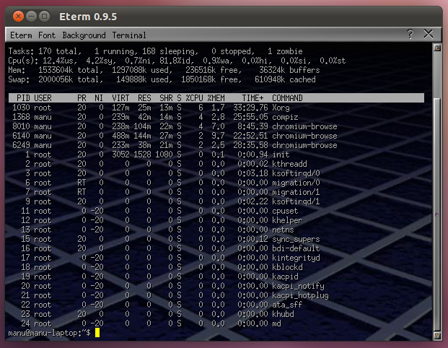This screenshot has width=448, height=348.
Task: Click the vertical scrollbar thumb
Action: click(x=437, y=214)
